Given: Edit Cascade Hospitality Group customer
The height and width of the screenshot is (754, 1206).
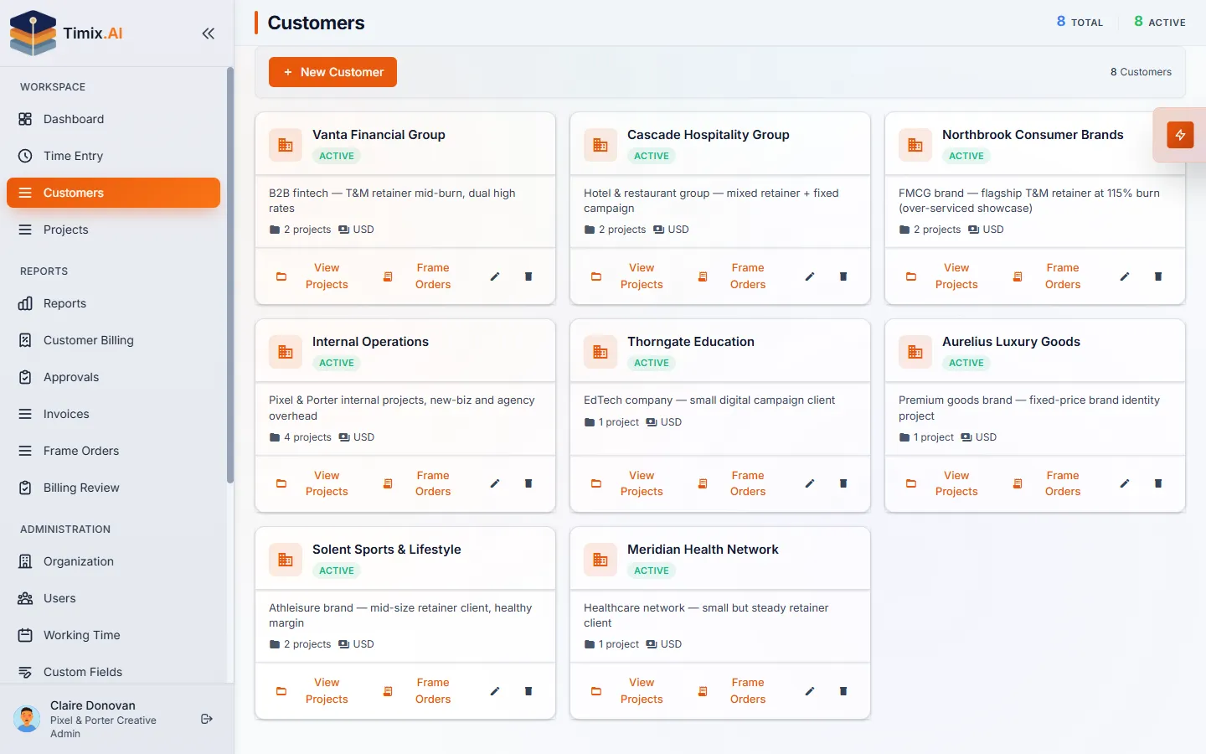Looking at the screenshot, I should pos(810,276).
